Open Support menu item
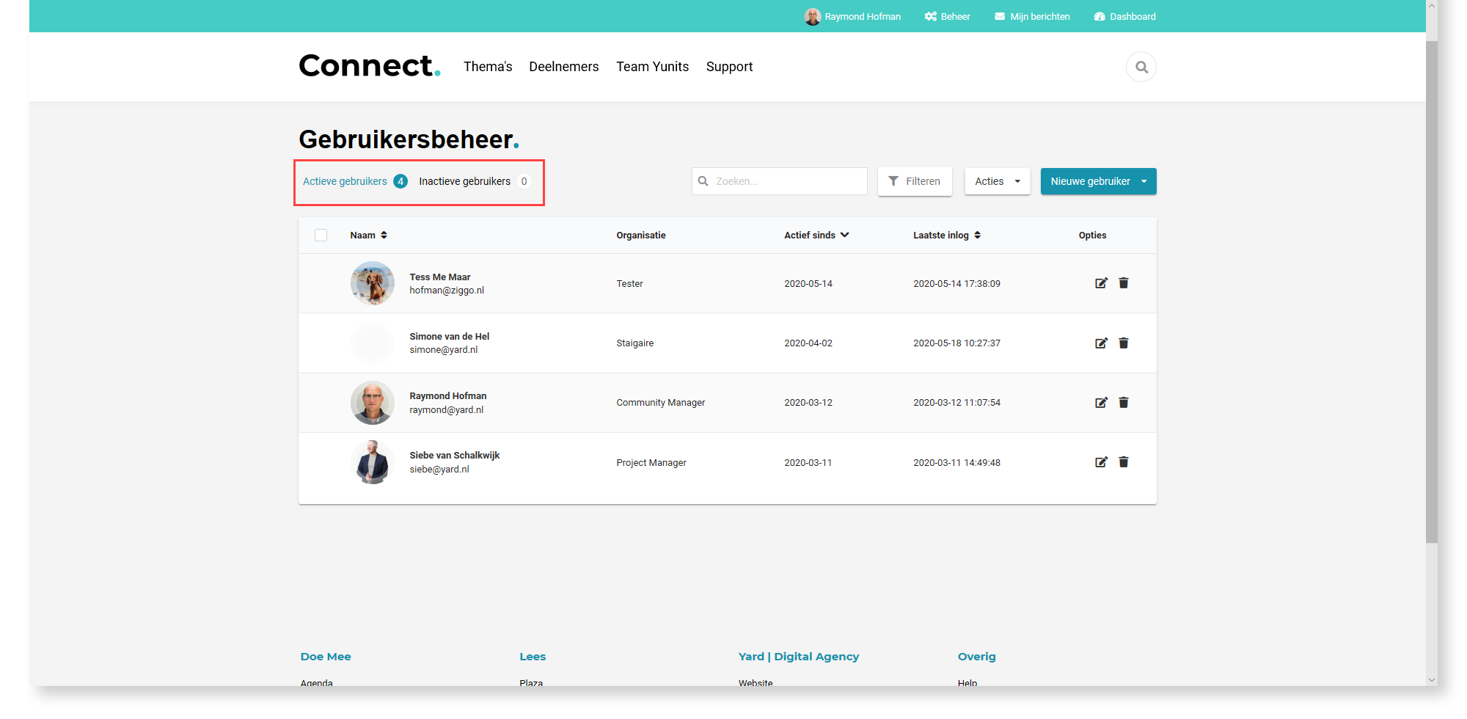The width and height of the screenshot is (1467, 719). click(x=730, y=67)
